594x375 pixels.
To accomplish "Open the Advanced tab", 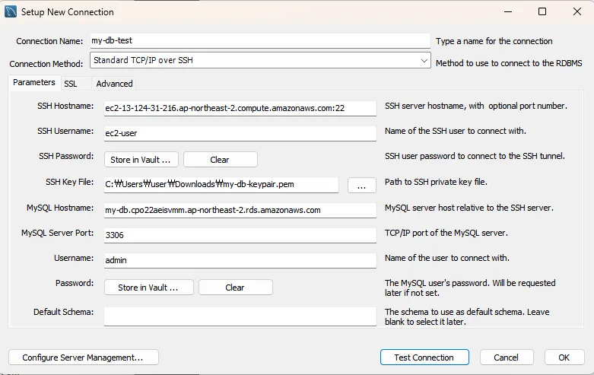I will coord(114,84).
